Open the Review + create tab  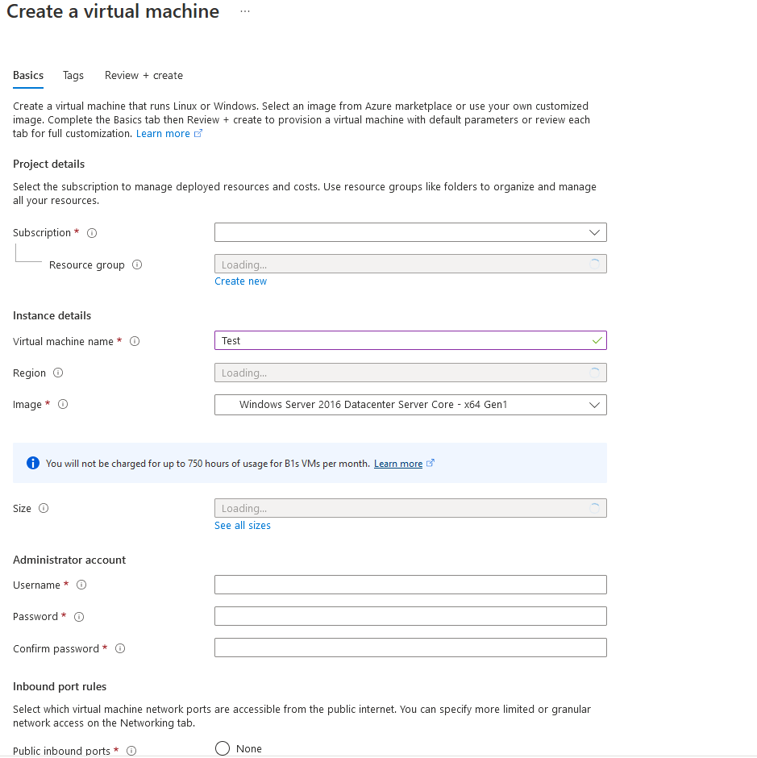pyautogui.click(x=143, y=75)
